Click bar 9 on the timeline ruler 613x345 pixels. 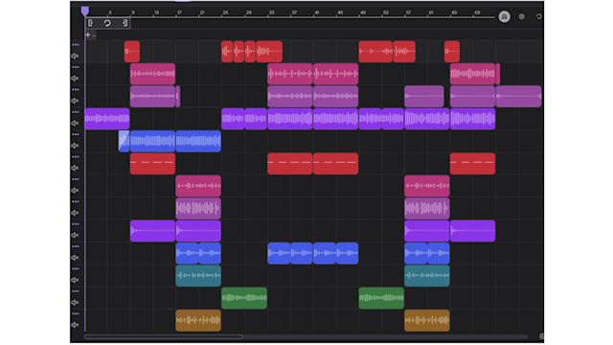pos(133,12)
